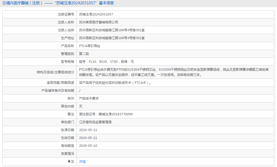
Task: Click the 附件 label
Action: [x=71, y=98]
